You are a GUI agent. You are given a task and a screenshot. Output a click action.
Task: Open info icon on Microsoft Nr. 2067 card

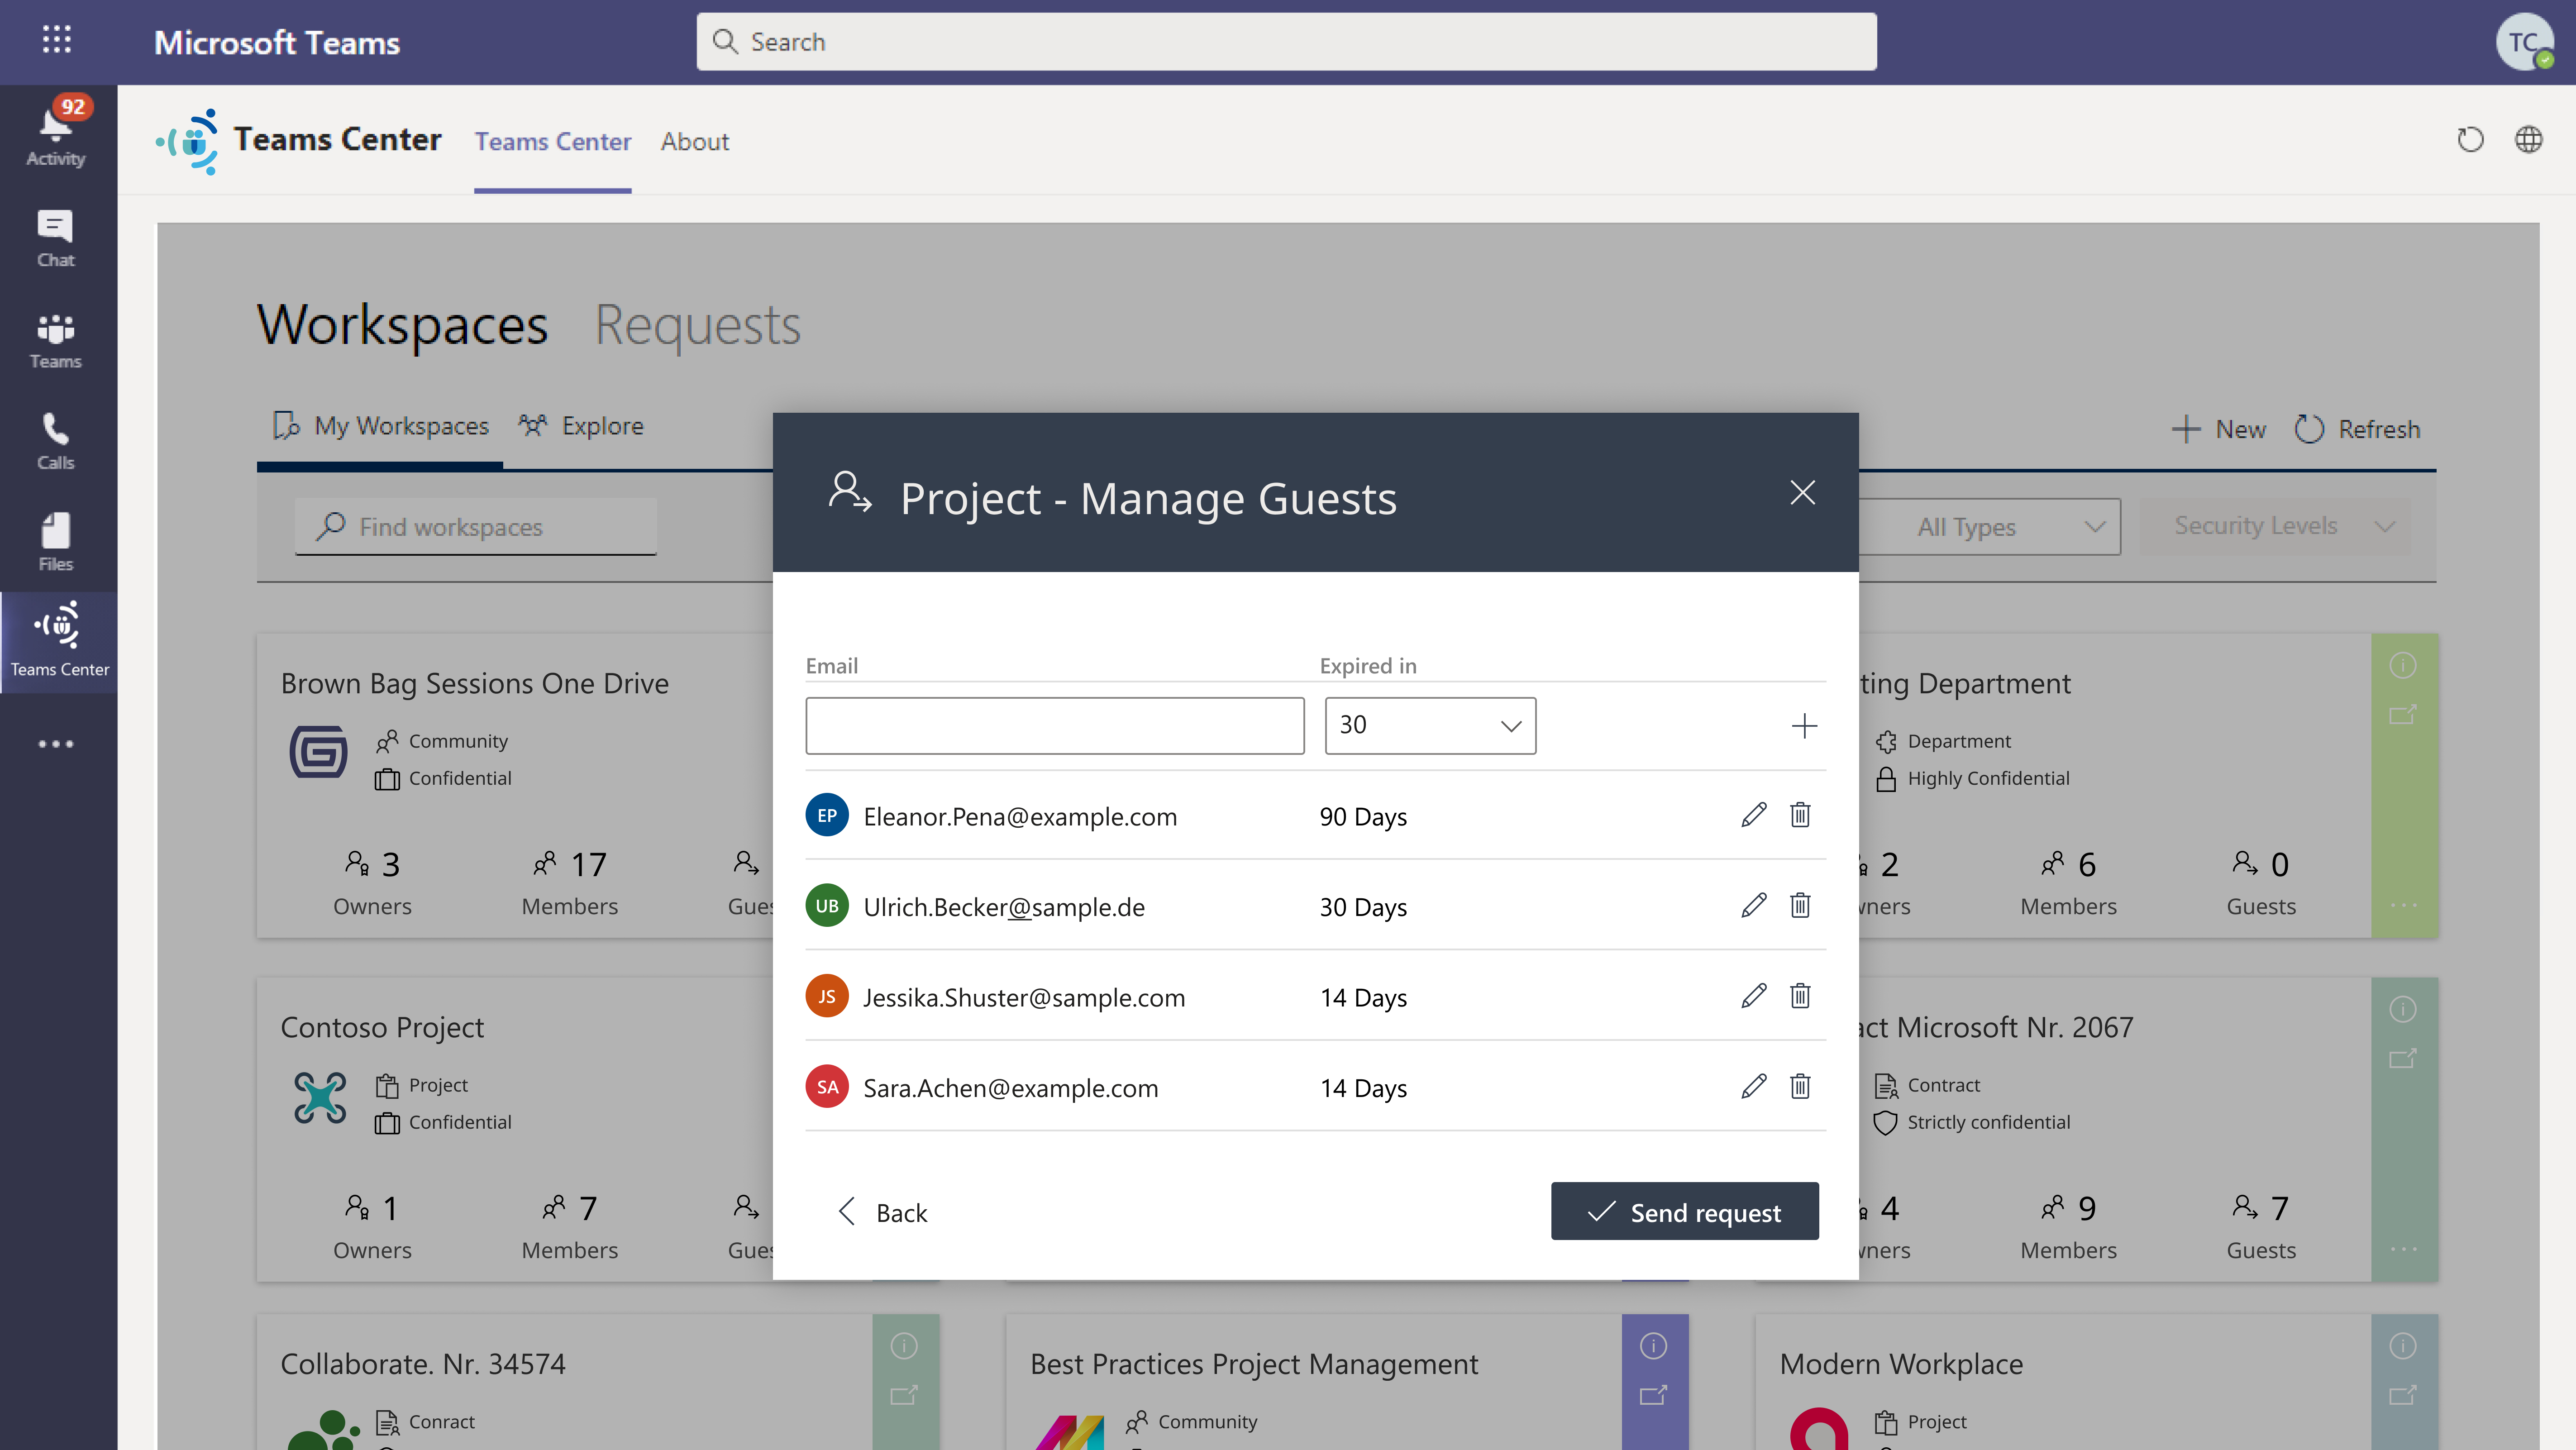tap(2403, 1010)
